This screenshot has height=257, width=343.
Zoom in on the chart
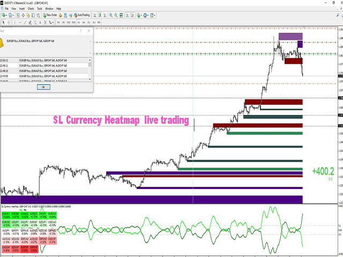point(111,16)
